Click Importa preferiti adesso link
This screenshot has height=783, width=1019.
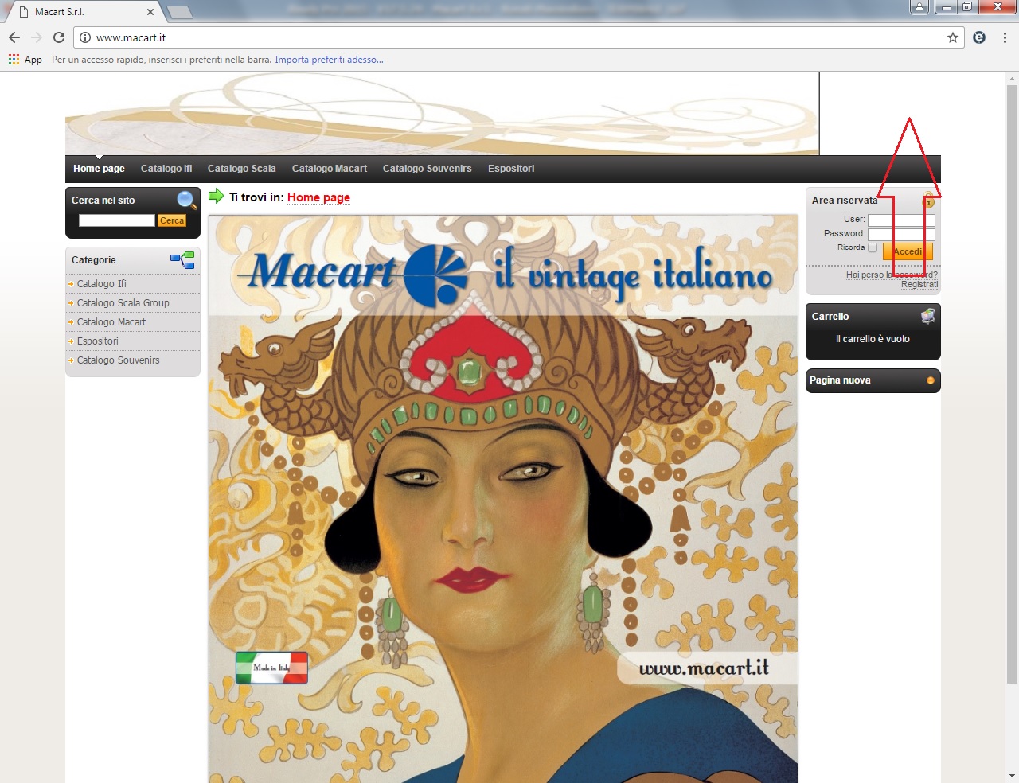329,60
